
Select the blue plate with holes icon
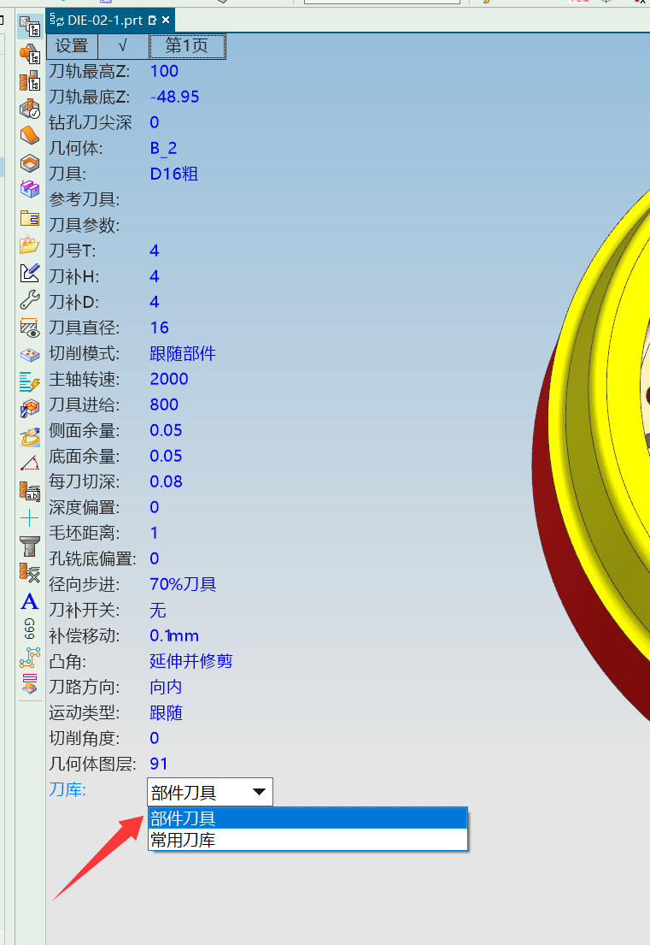click(x=30, y=354)
